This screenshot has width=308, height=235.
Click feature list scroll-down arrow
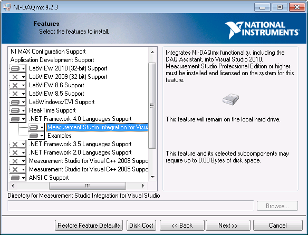(152, 177)
